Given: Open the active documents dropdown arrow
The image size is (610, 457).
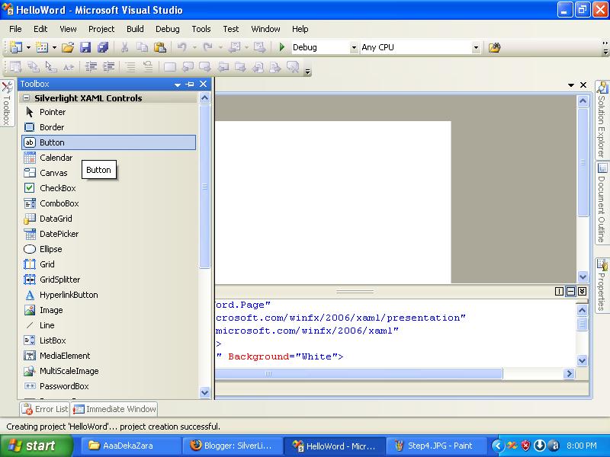Looking at the screenshot, I should pyautogui.click(x=570, y=85).
